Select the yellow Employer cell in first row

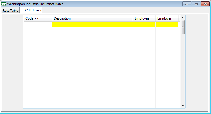pyautogui.click(x=167, y=24)
